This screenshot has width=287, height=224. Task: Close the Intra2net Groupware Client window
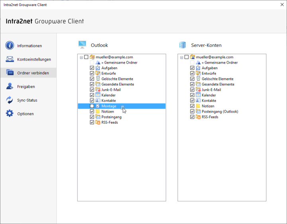coord(282,4)
